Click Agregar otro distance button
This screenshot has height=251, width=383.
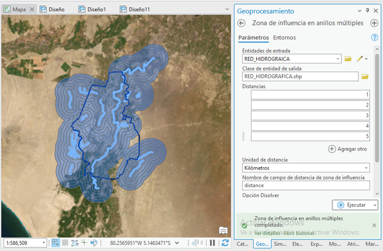click(x=348, y=149)
